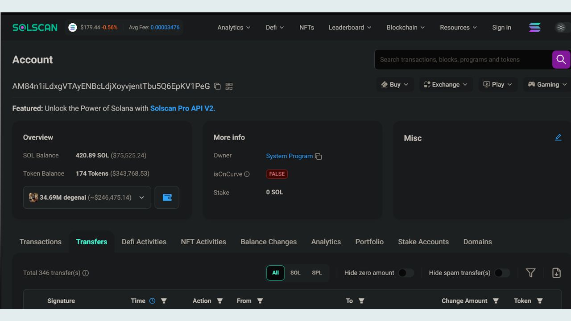Viewport: 571px width, 321px height.
Task: Click the SOL price $179.44 text
Action: [x=90, y=28]
